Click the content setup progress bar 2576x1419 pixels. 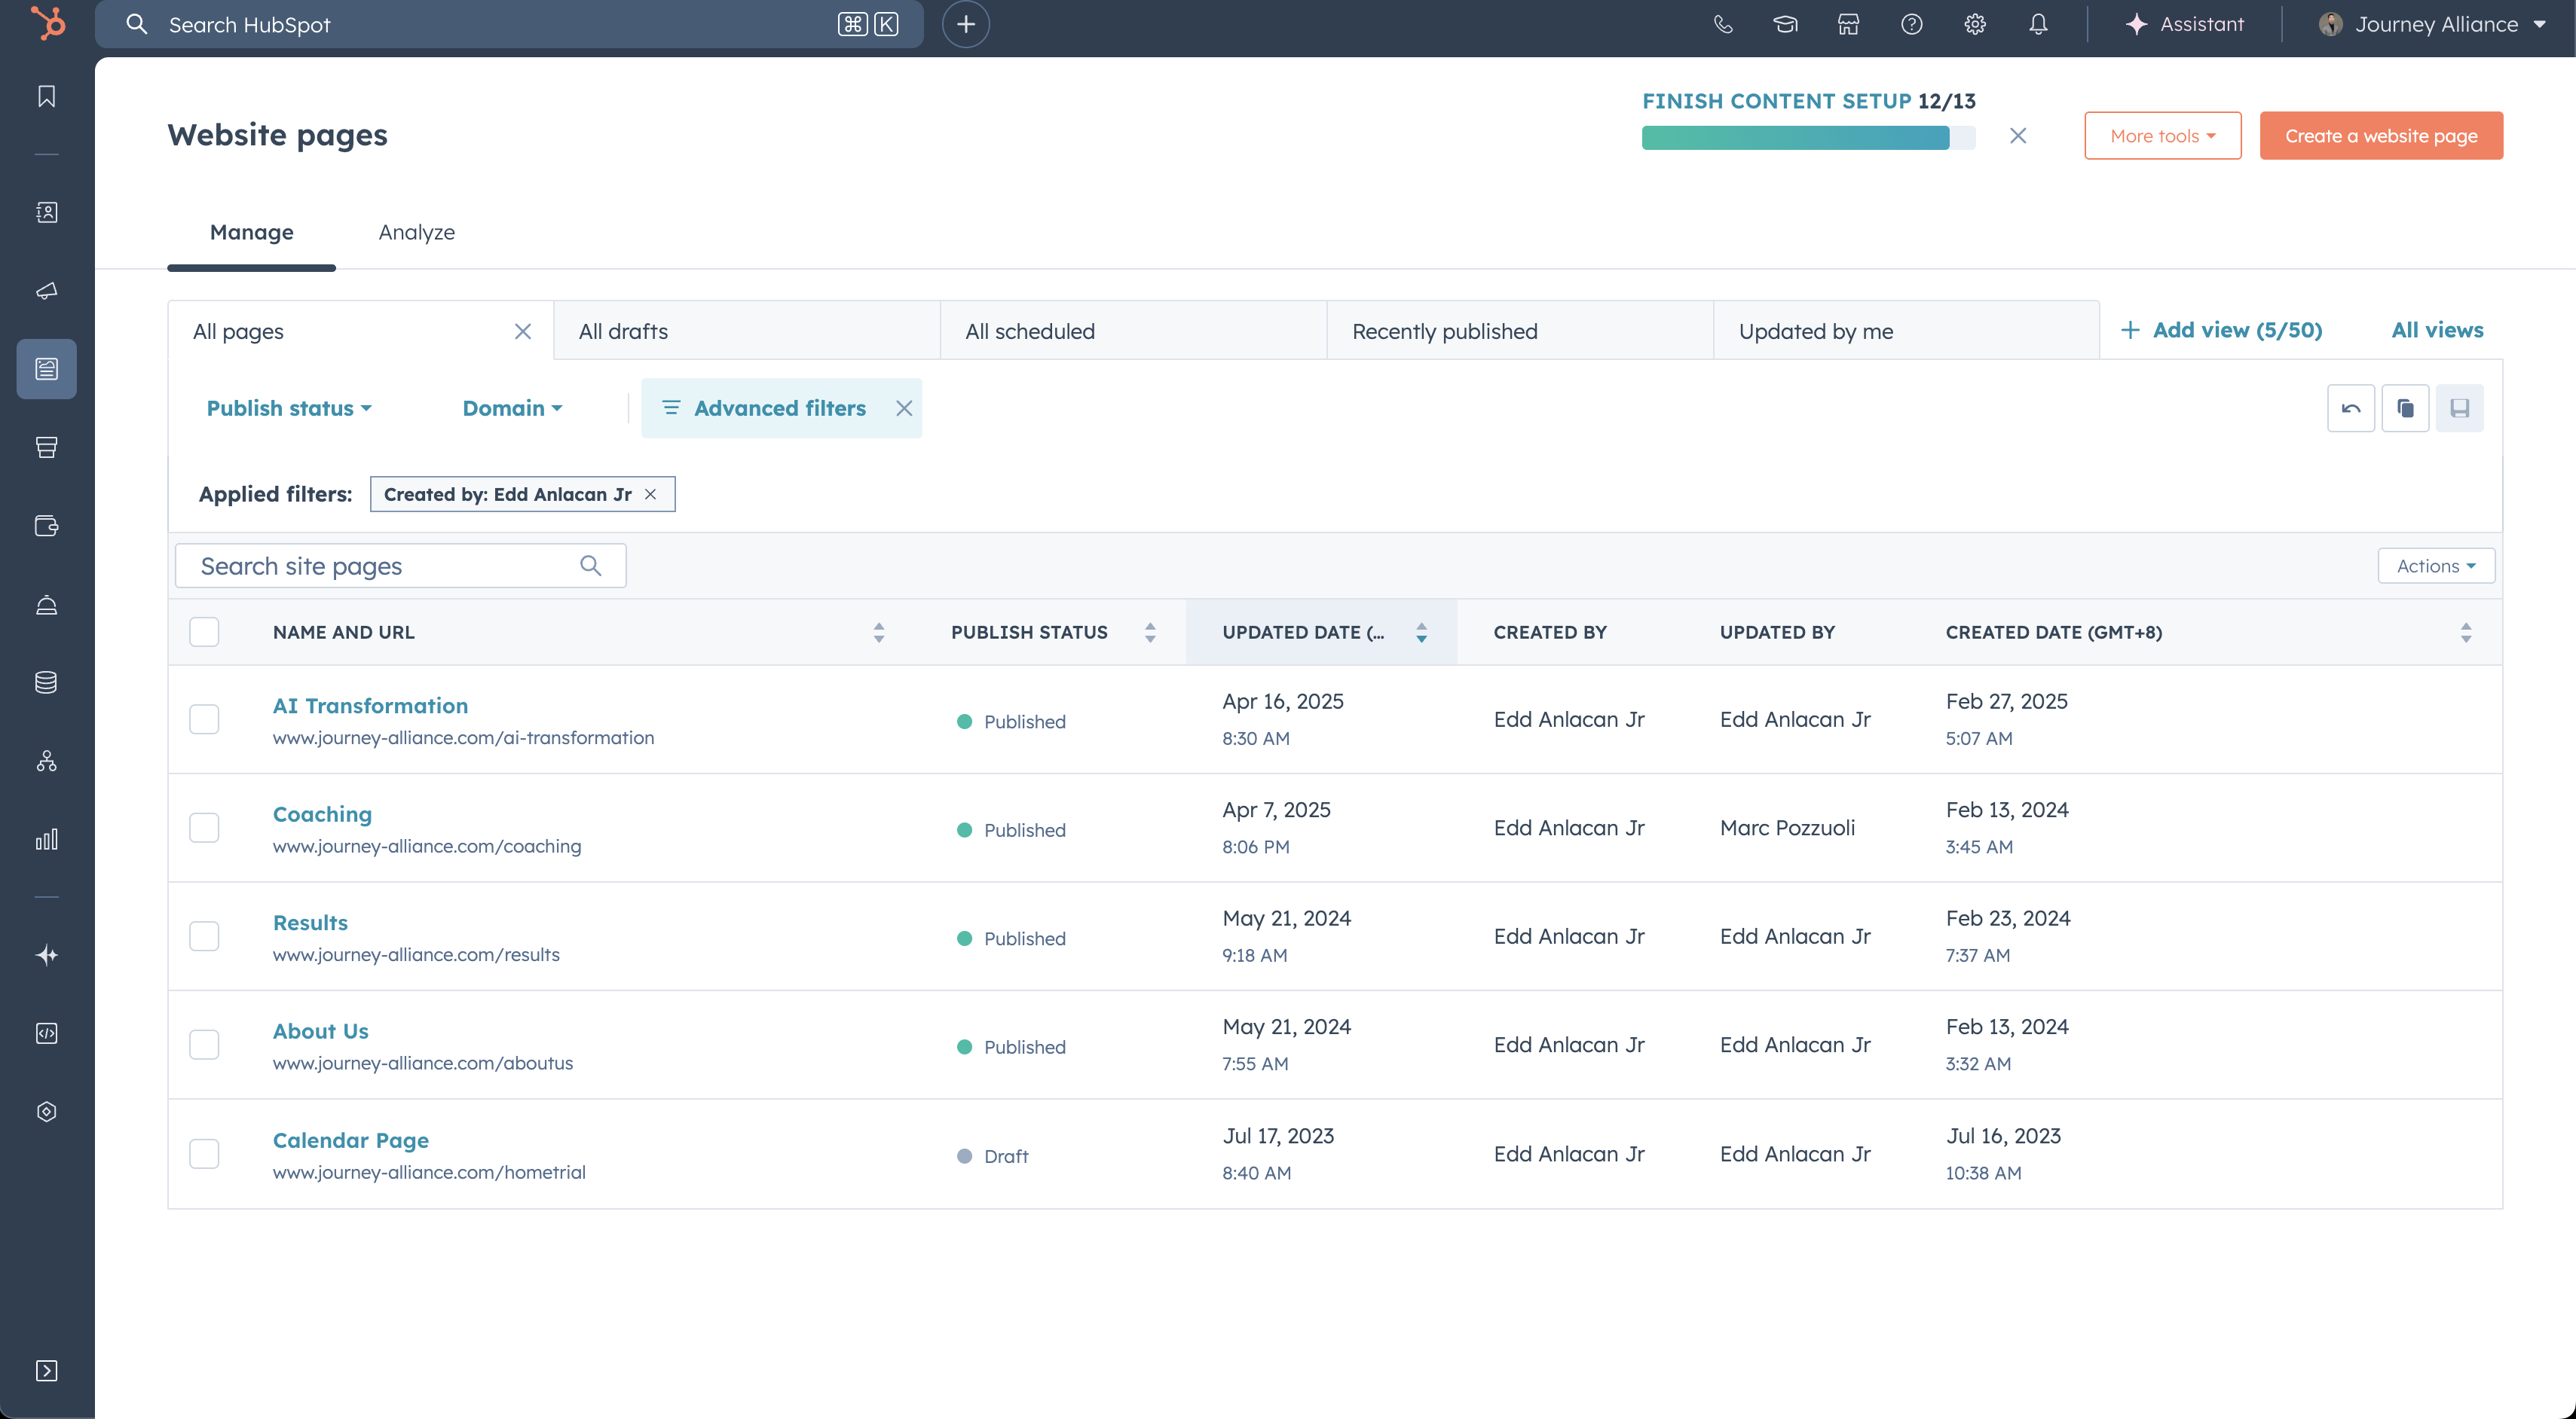[x=1807, y=138]
